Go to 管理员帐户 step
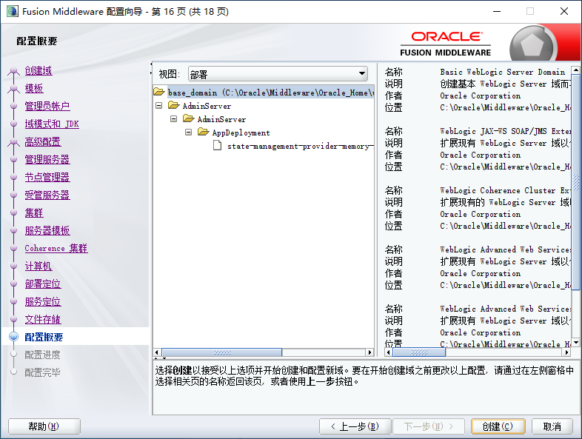This screenshot has height=439, width=582. 47,106
